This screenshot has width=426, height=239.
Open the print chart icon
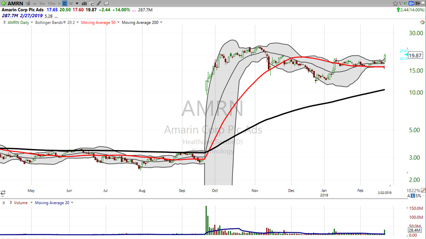[x=28, y=4]
